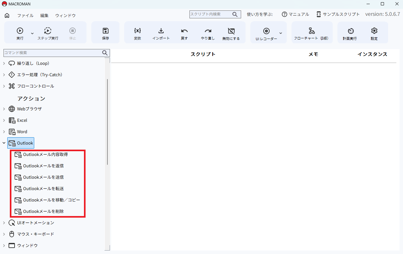
Task: Expand 繰り返し（Loop） category
Action: pyautogui.click(x=4, y=63)
